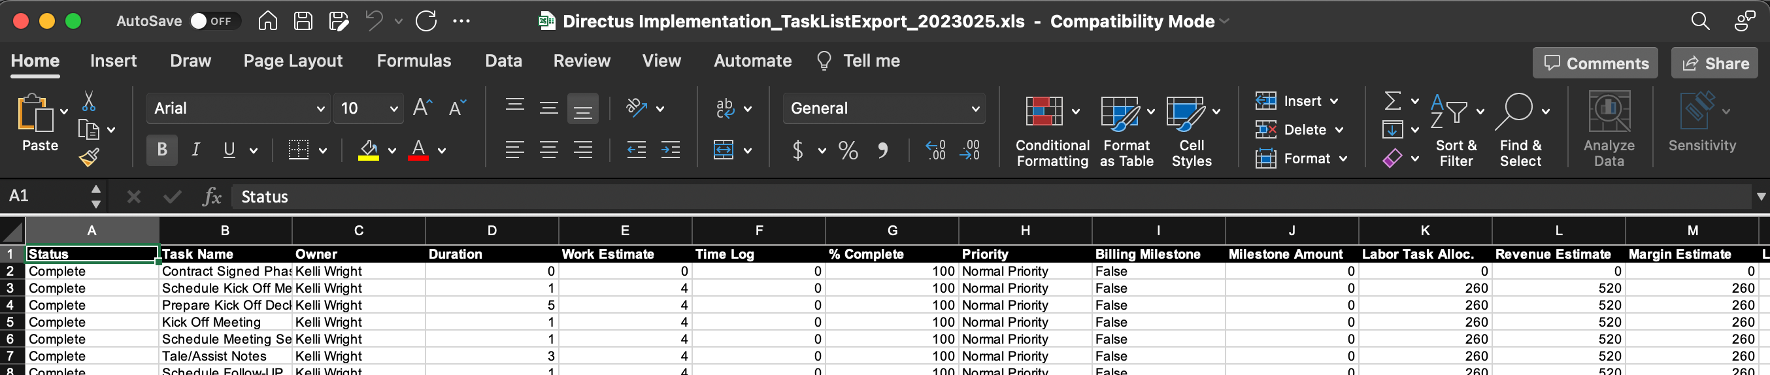The image size is (1770, 375).
Task: Toggle Bold formatting
Action: click(x=162, y=150)
